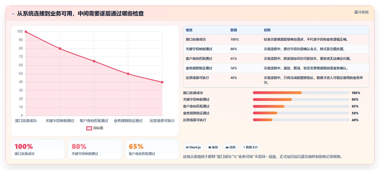This screenshot has height=170, width=380.
Task: Toggle the 指标值 legend swatch
Action: (89, 128)
